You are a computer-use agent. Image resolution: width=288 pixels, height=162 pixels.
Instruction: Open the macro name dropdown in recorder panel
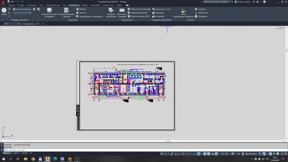click(30, 13)
